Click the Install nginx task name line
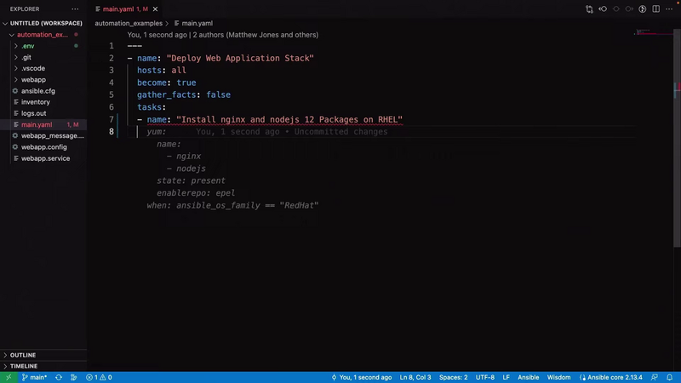 [x=270, y=119]
